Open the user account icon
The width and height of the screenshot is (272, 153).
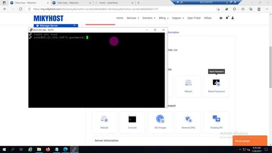point(232,18)
